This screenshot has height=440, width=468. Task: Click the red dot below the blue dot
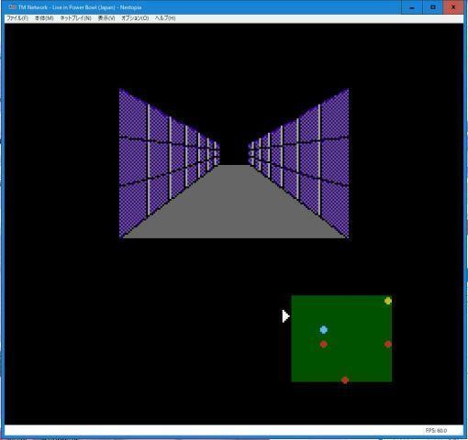point(323,345)
